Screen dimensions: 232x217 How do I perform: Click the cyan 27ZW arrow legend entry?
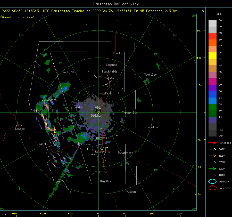212,162
